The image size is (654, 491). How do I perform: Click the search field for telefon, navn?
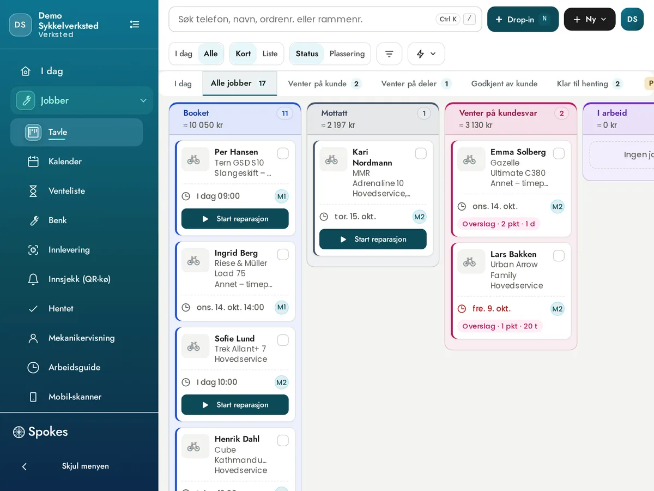pos(325,19)
